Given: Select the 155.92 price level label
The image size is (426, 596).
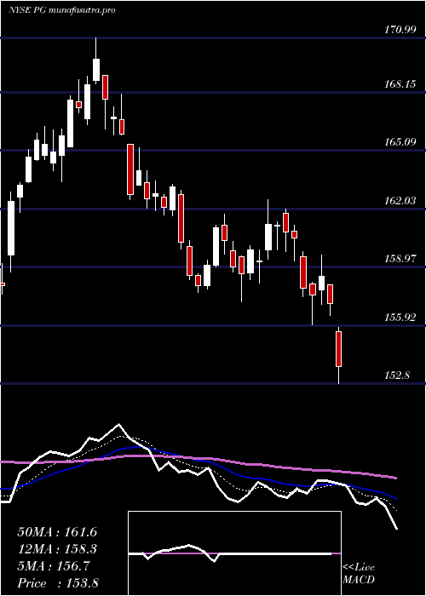Looking at the screenshot, I should pos(400,318).
